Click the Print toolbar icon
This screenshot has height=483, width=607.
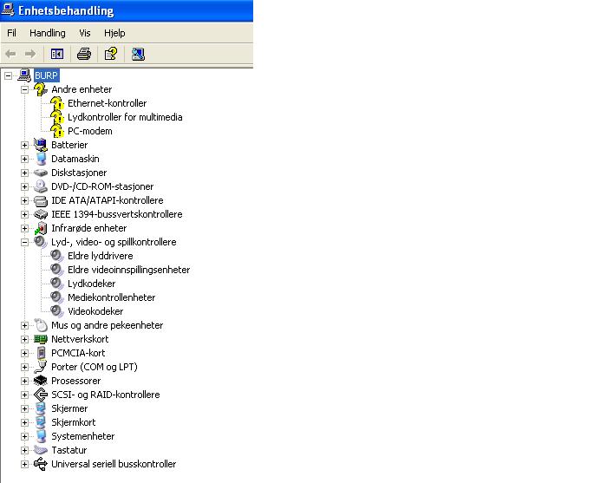(x=84, y=54)
